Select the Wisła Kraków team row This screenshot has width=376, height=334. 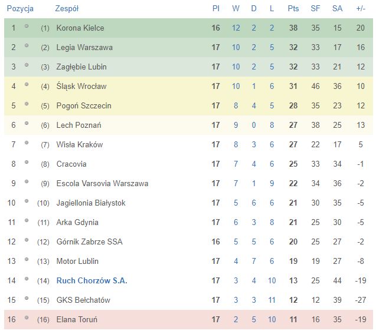click(x=188, y=145)
